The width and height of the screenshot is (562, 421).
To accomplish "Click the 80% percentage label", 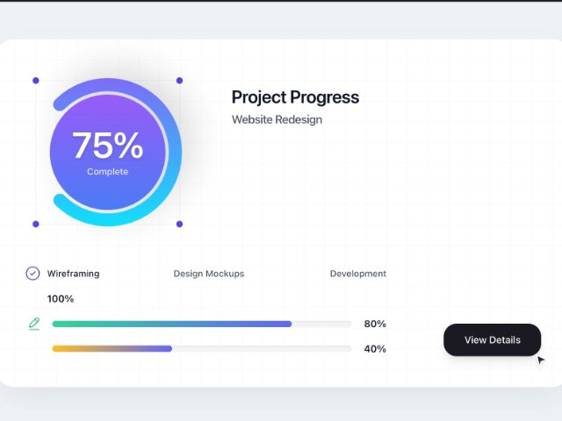I will (375, 324).
